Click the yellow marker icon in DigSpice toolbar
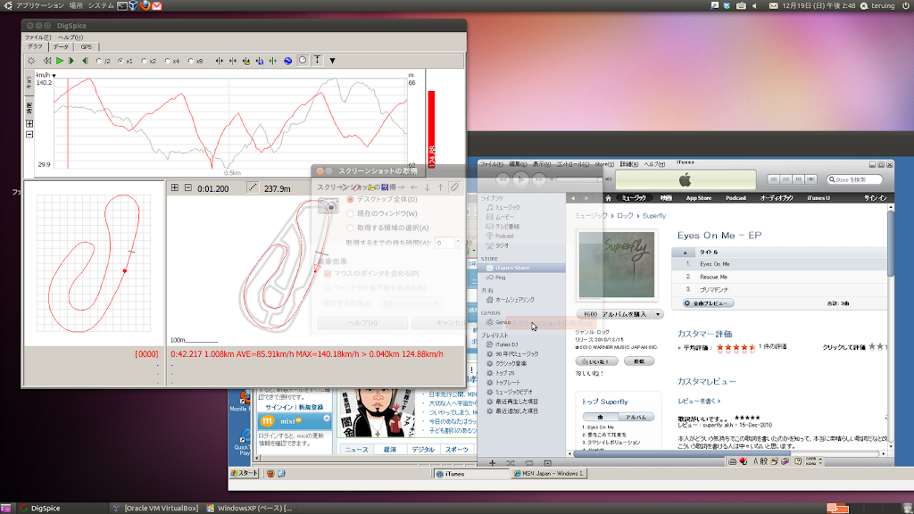Viewport: 914px width, 514px height. tap(246, 61)
